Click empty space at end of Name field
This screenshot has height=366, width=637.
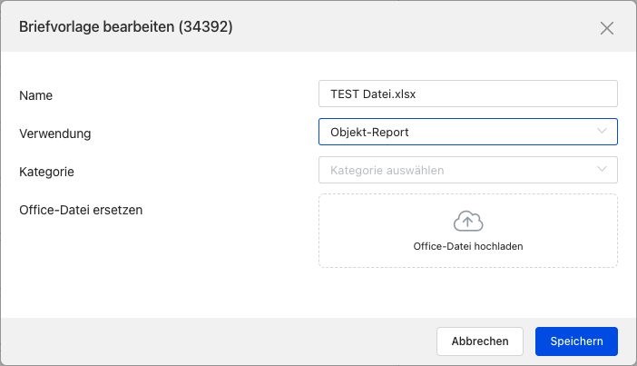(x=544, y=94)
